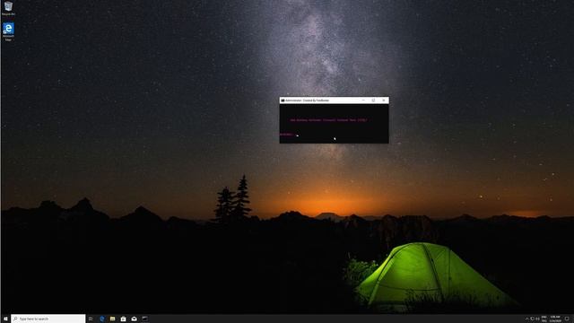Image resolution: width=574 pixels, height=323 pixels.
Task: Open the Recycle Bin desktop icon
Action: click(8, 8)
